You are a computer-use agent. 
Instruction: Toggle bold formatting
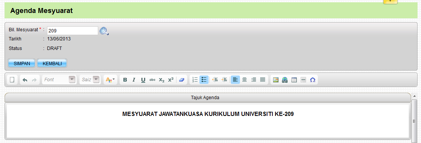click(125, 80)
